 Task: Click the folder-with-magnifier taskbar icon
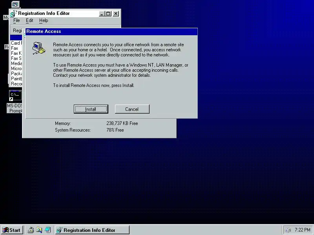[39, 230]
